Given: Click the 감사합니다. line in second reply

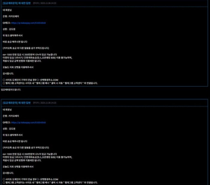Looking at the screenshot, I should [x=8, y=173].
